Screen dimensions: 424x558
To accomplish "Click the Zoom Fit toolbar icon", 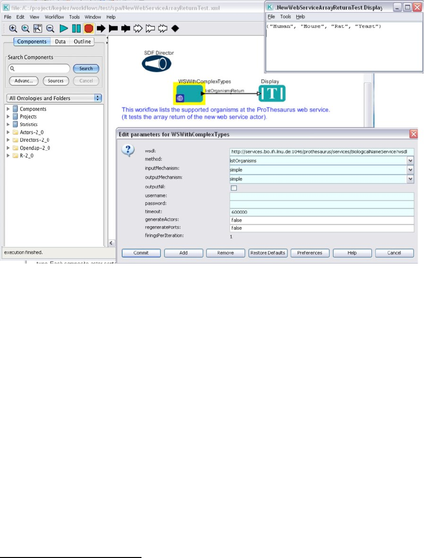I will tap(38, 28).
